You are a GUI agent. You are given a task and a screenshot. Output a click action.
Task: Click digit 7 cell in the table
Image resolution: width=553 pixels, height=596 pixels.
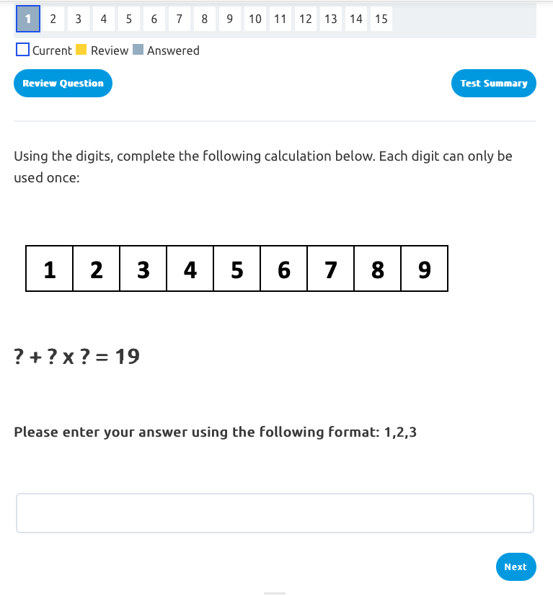pyautogui.click(x=331, y=269)
